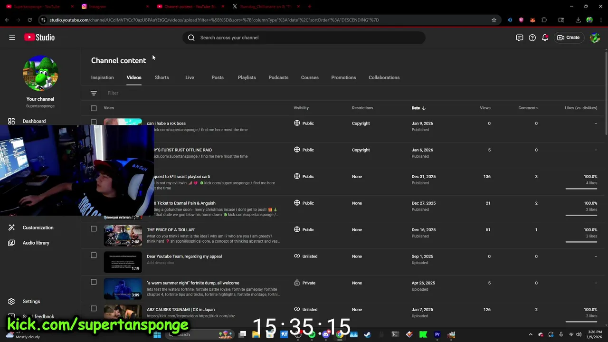The height and width of the screenshot is (342, 608).
Task: Click the channel profile picture in sidebar
Action: 40,74
